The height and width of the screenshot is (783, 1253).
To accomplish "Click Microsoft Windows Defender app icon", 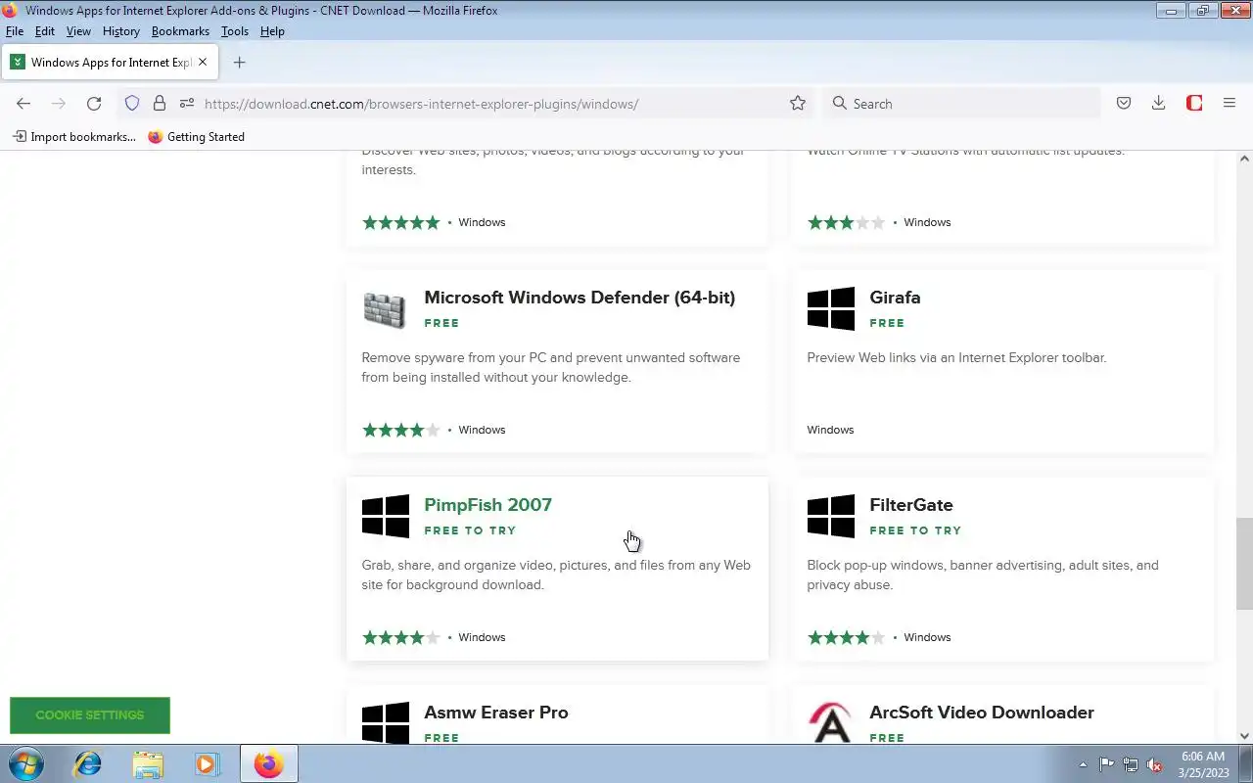I will 385,309.
